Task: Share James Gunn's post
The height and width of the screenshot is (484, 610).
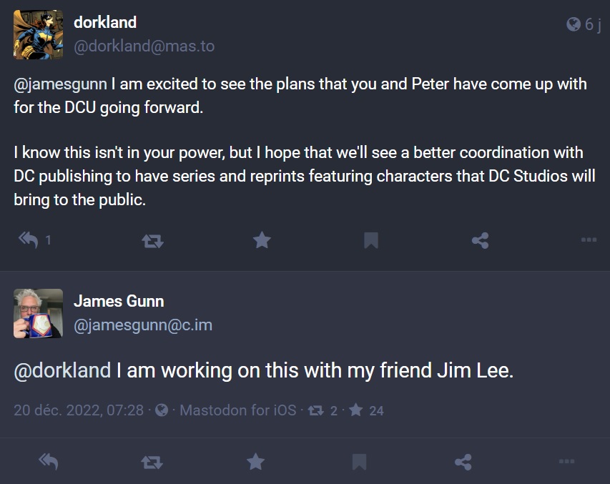Action: coord(463,463)
